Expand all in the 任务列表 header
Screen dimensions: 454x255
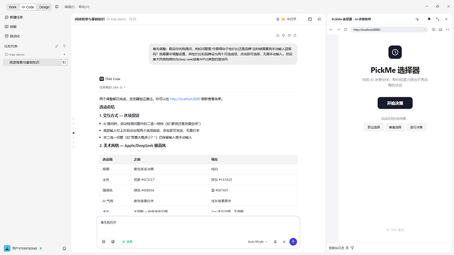tap(57, 46)
